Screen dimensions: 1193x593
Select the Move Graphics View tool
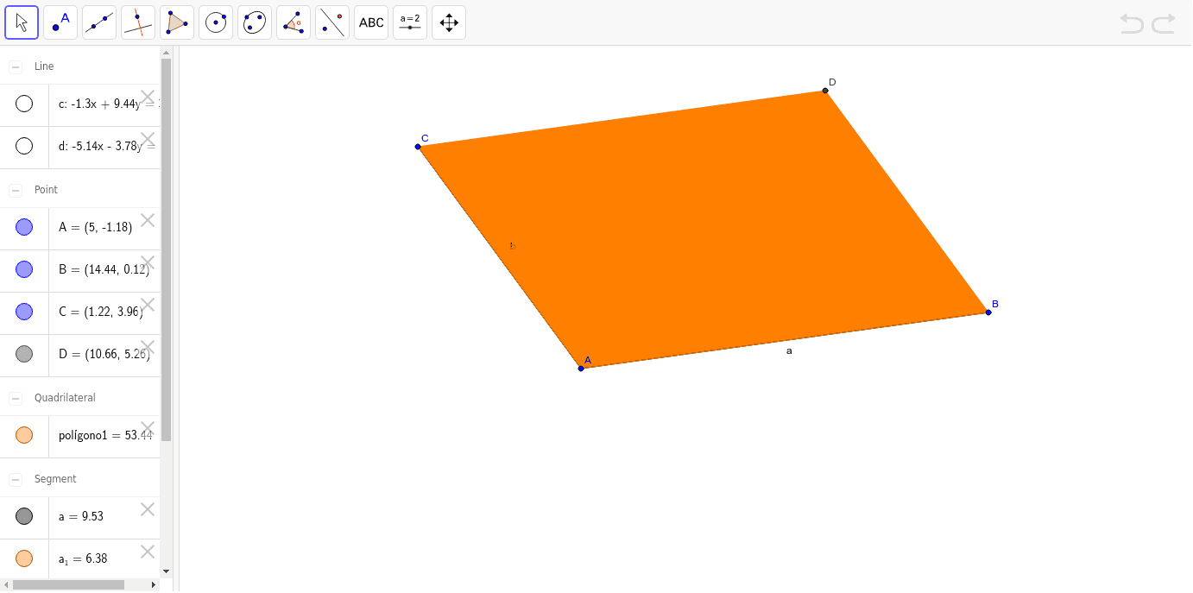click(449, 22)
